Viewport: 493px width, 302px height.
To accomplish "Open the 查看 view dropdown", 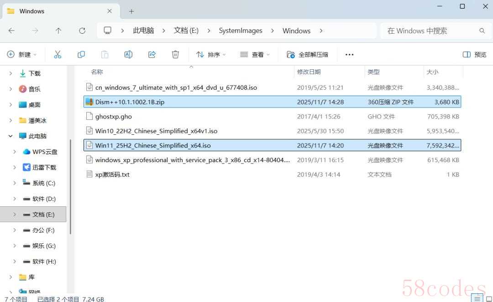I will pyautogui.click(x=255, y=55).
